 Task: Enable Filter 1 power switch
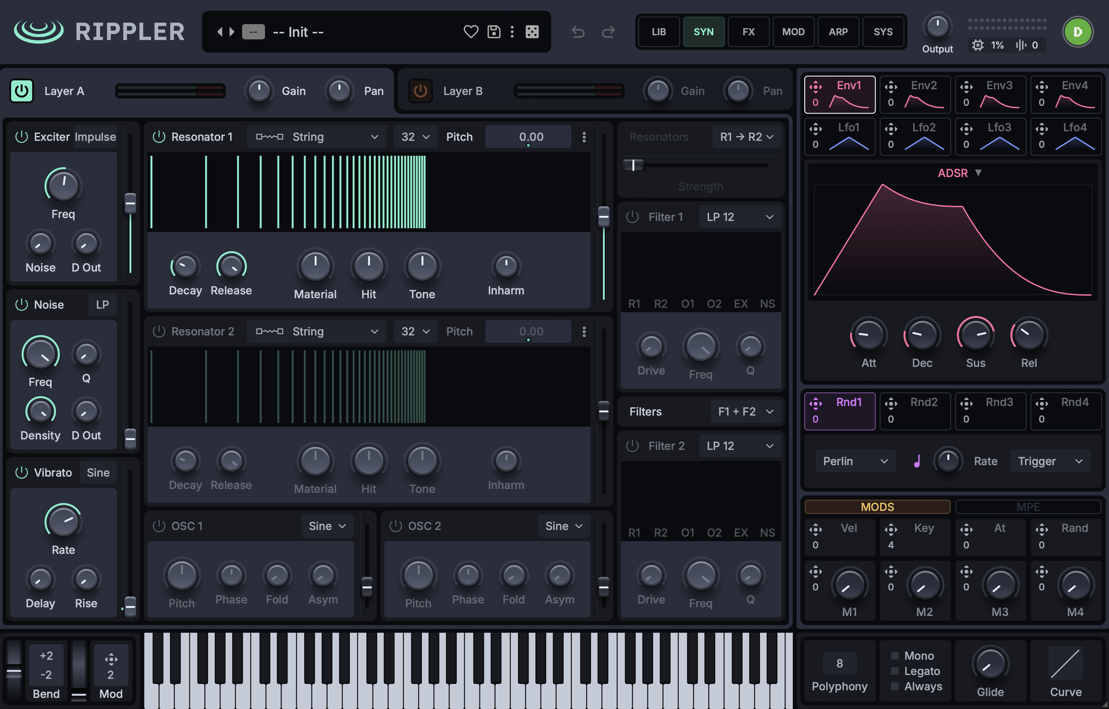point(632,217)
